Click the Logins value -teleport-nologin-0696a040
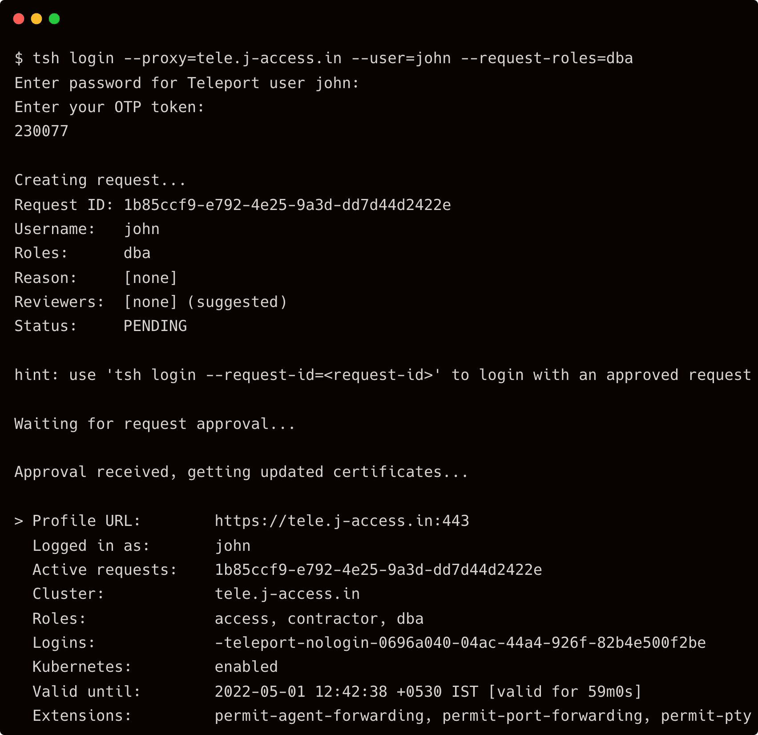The width and height of the screenshot is (758, 735). [x=460, y=643]
